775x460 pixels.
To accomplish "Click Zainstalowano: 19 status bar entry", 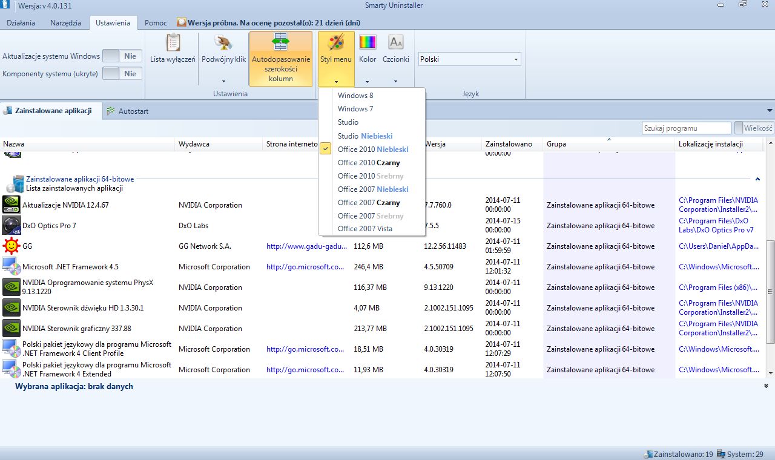I will pos(678,454).
